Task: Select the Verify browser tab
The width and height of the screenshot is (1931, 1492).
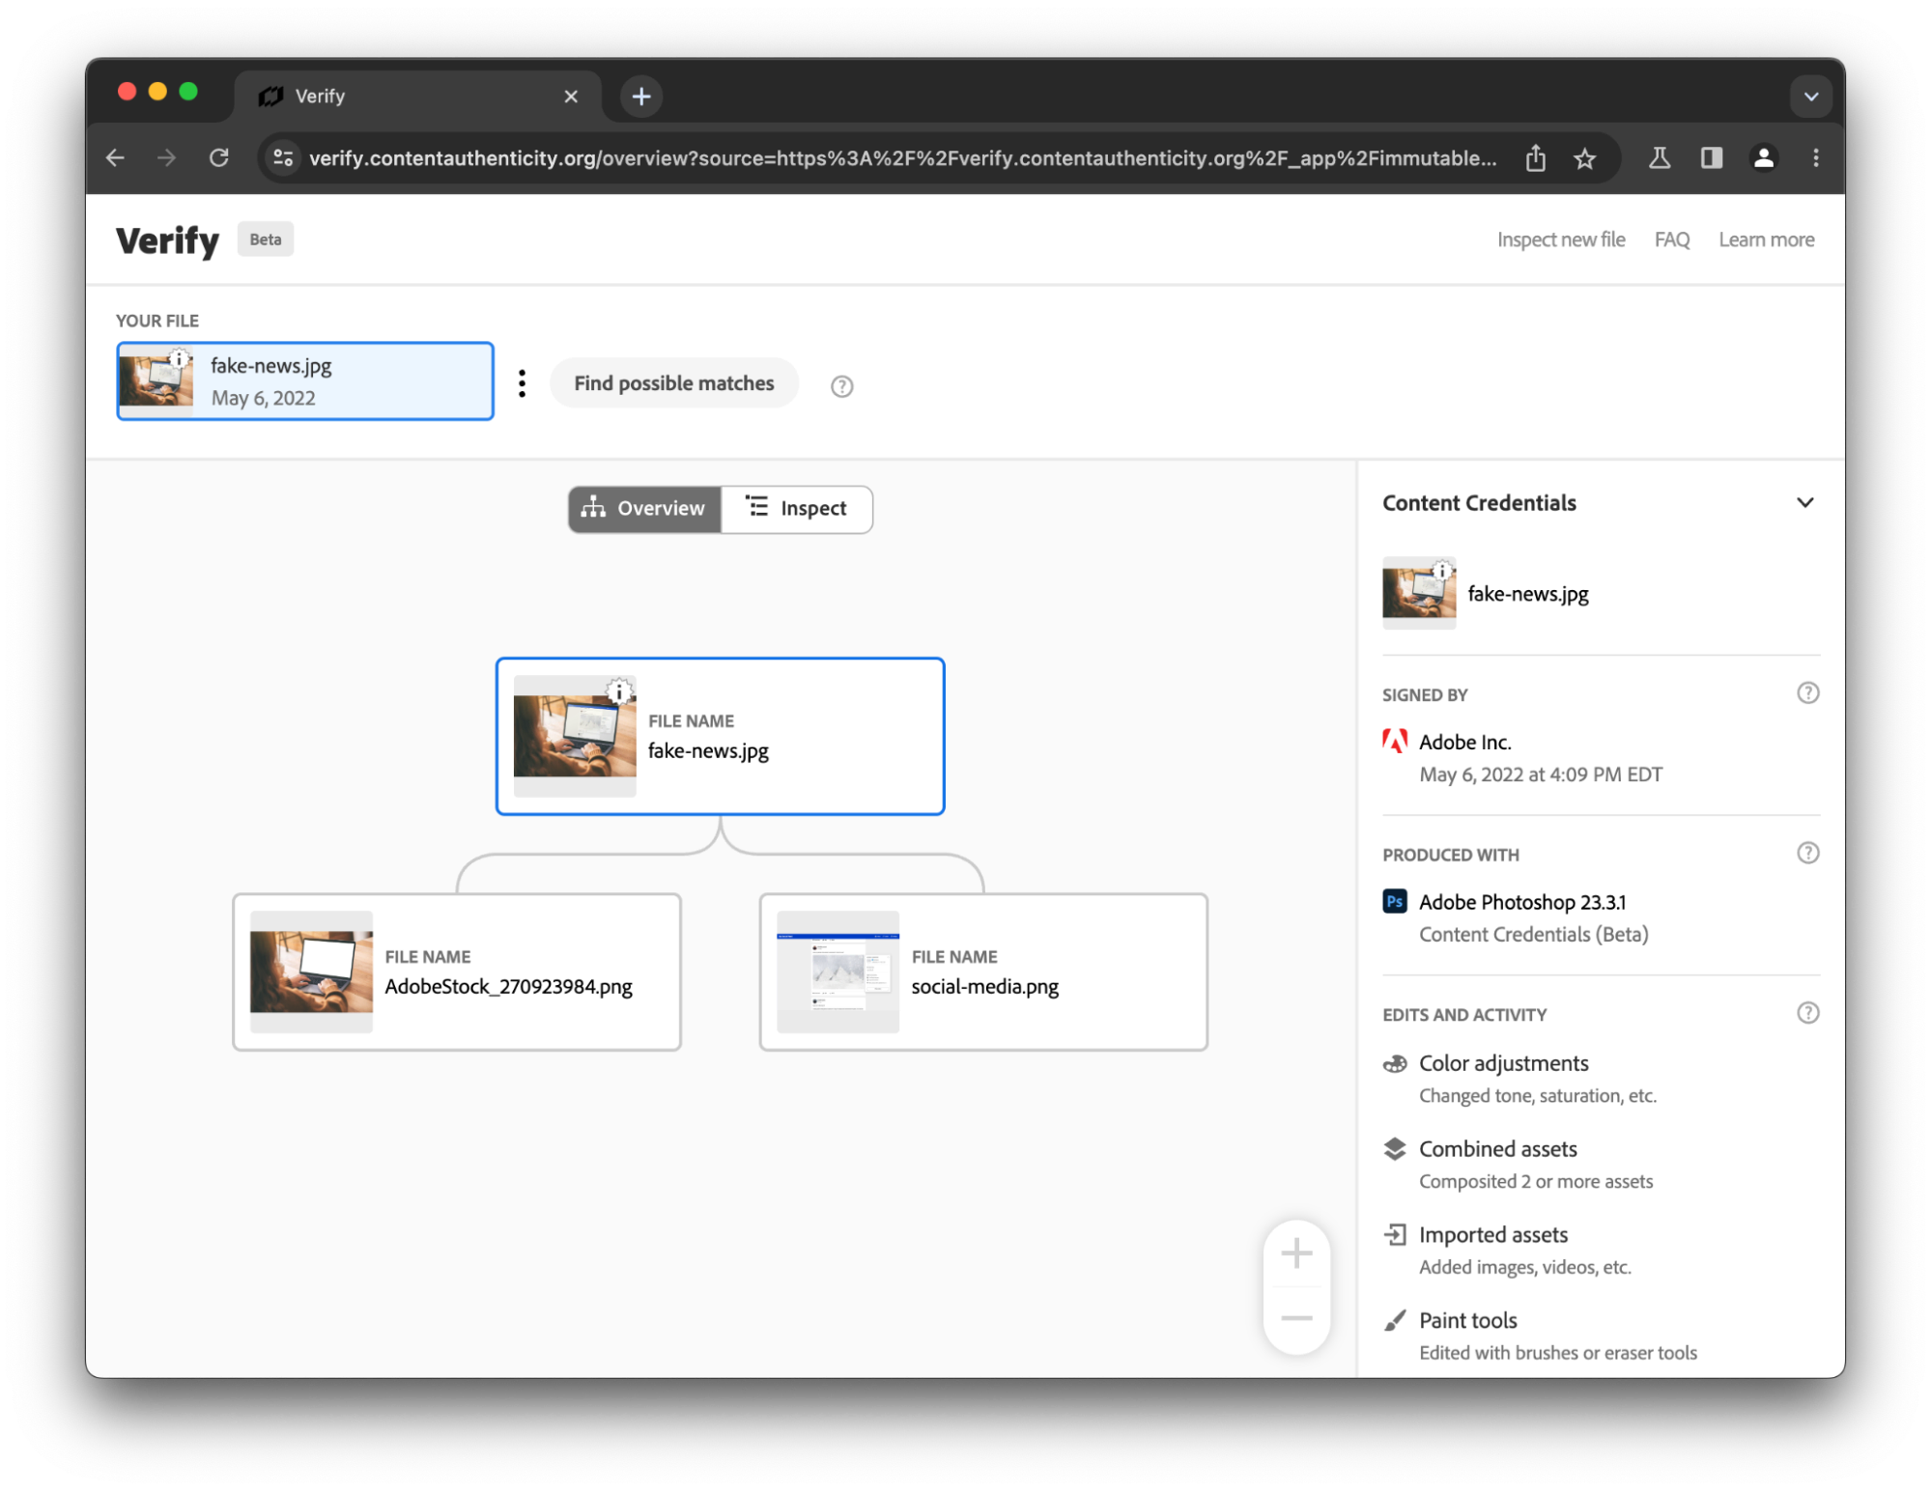Action: click(x=417, y=97)
